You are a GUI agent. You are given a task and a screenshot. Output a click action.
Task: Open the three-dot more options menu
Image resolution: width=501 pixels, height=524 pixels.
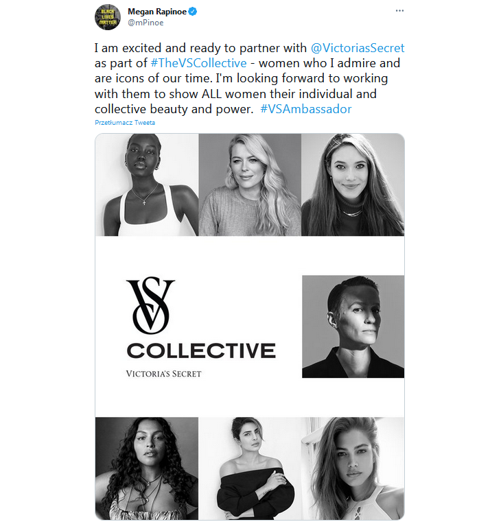[399, 11]
